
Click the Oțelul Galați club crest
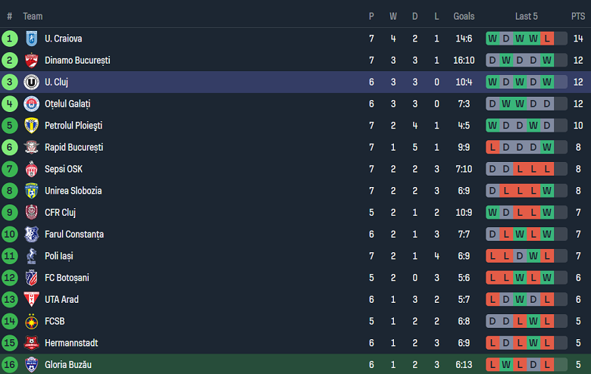[32, 104]
